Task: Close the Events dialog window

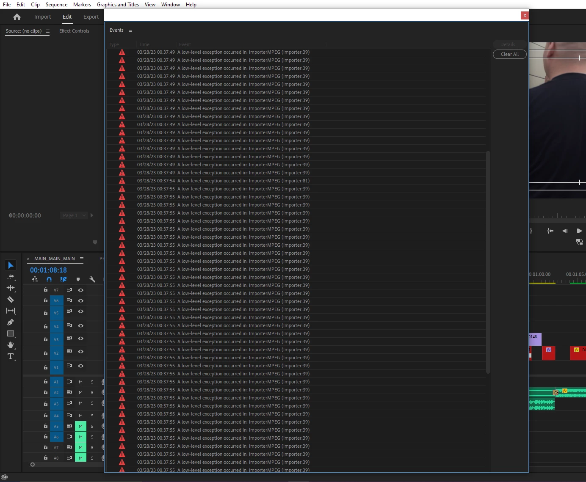Action: (525, 15)
